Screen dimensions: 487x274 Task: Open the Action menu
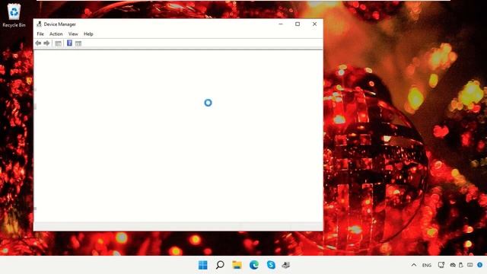pos(56,33)
